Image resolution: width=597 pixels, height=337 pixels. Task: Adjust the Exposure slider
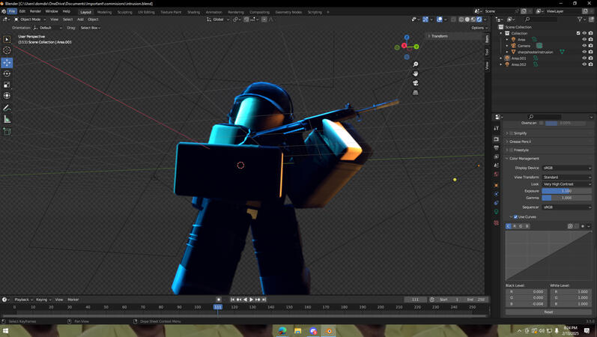tap(567, 191)
